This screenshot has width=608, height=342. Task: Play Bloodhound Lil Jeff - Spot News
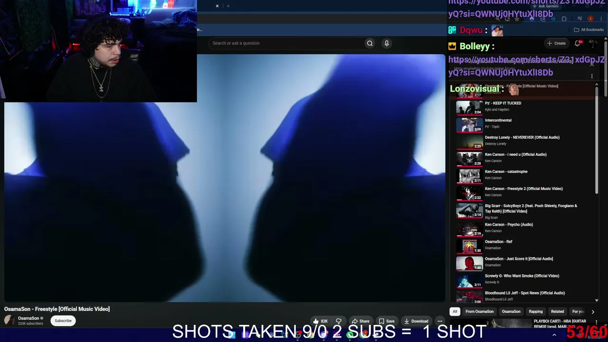525,293
